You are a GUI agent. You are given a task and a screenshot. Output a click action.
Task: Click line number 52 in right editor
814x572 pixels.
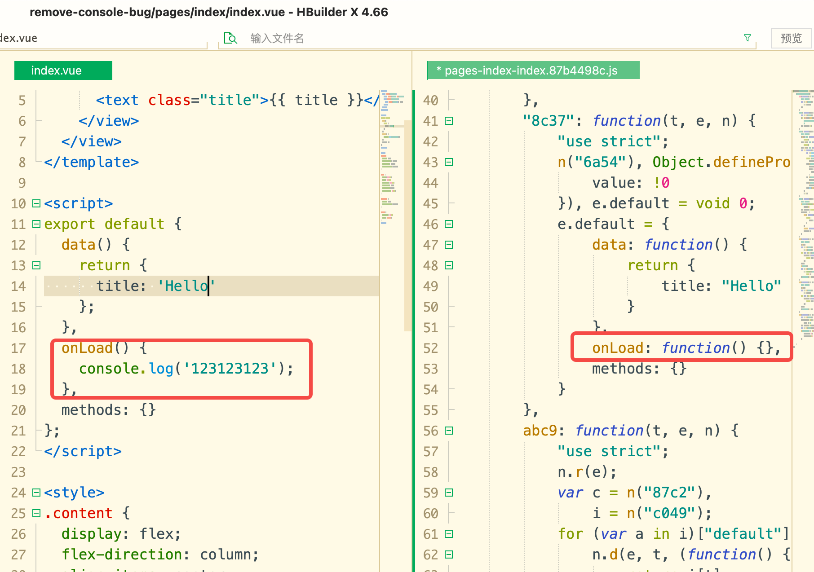coord(430,348)
